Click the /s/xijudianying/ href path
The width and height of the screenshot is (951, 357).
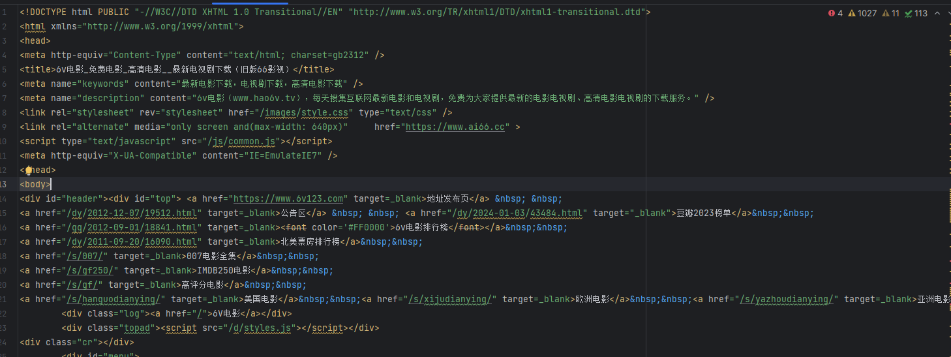coord(450,299)
